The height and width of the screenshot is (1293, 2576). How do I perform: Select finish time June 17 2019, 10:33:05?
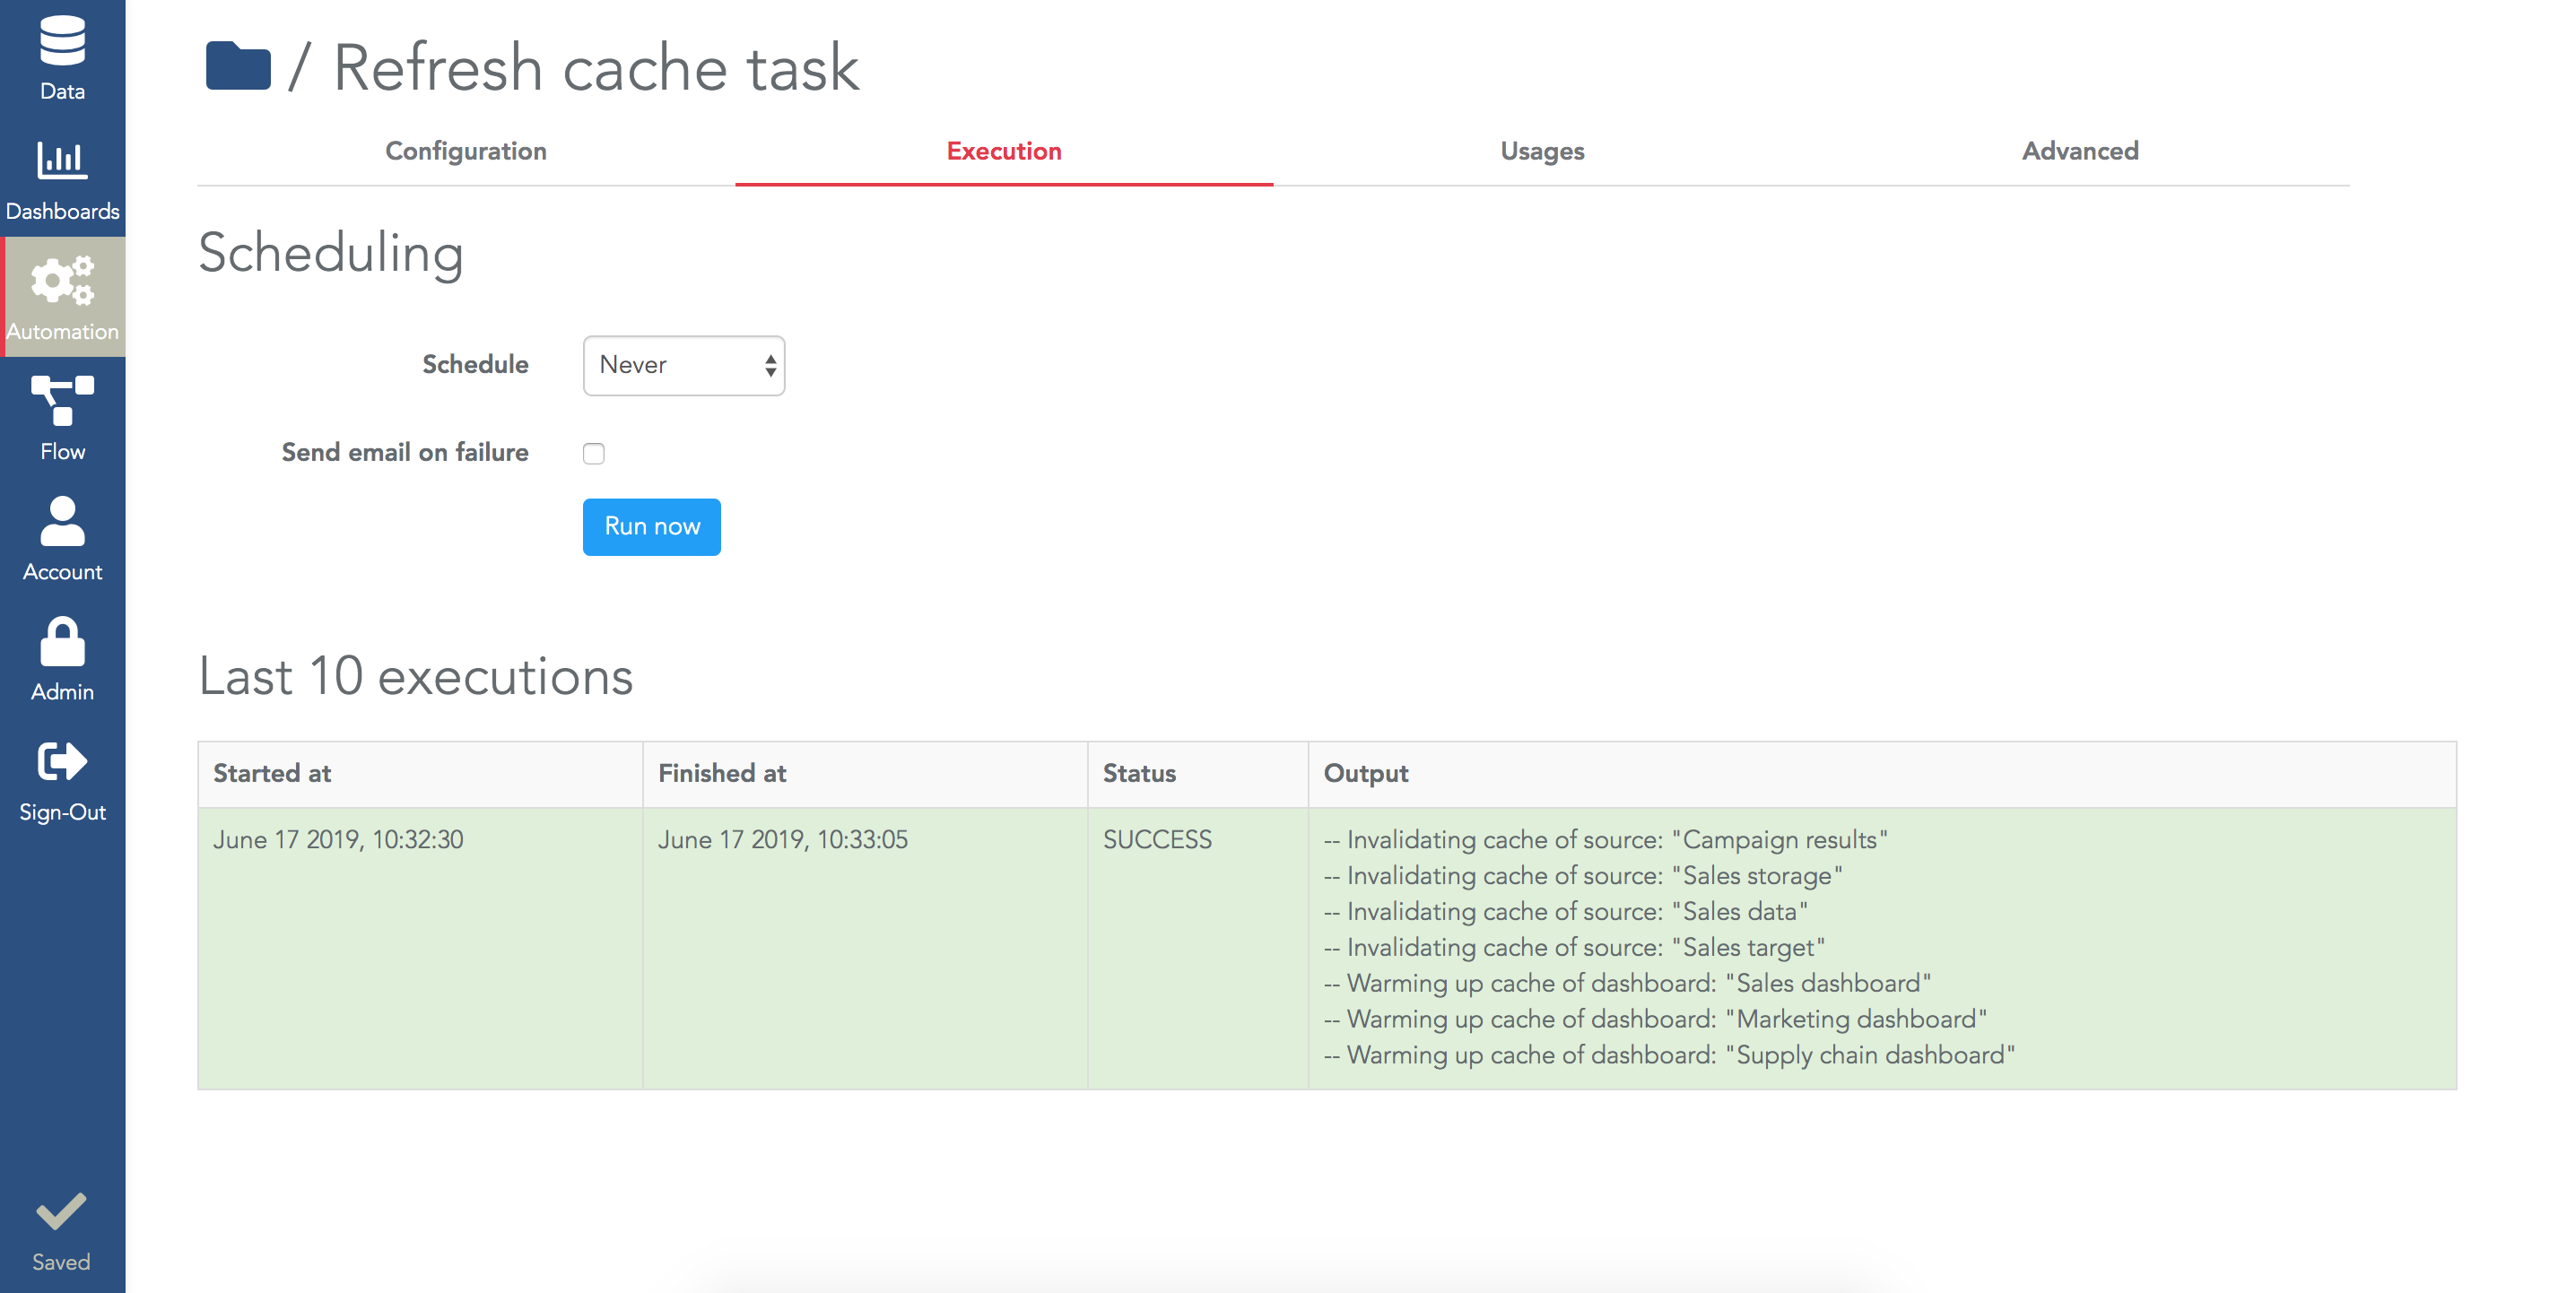pos(783,840)
